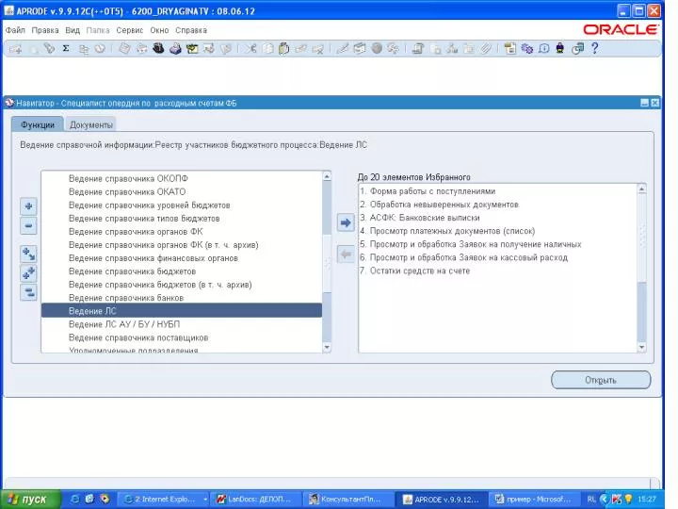Select '7. Остатки средств на счете' favorite
The height and width of the screenshot is (509, 678).
pos(419,271)
